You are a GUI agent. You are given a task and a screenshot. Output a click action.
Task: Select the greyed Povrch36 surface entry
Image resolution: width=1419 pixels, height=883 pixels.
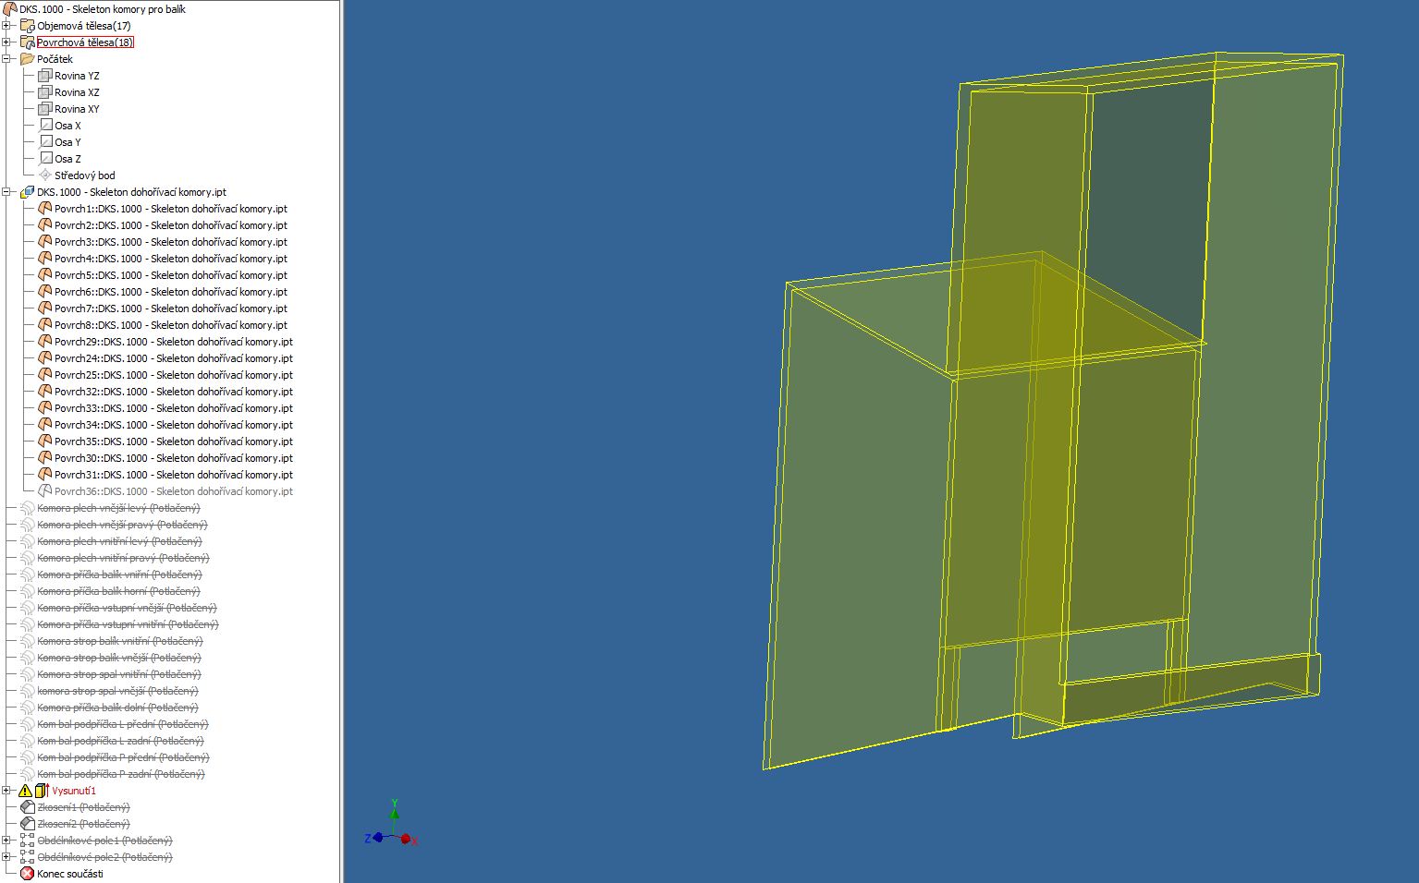173,491
